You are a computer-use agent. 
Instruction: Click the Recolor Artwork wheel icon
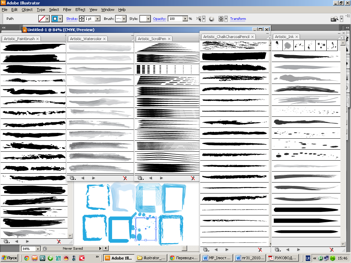click(x=211, y=19)
